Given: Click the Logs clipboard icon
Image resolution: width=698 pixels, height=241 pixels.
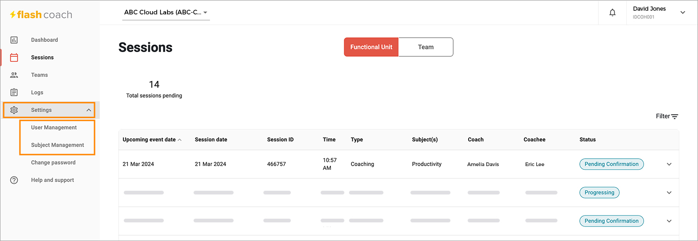Looking at the screenshot, I should pos(14,93).
